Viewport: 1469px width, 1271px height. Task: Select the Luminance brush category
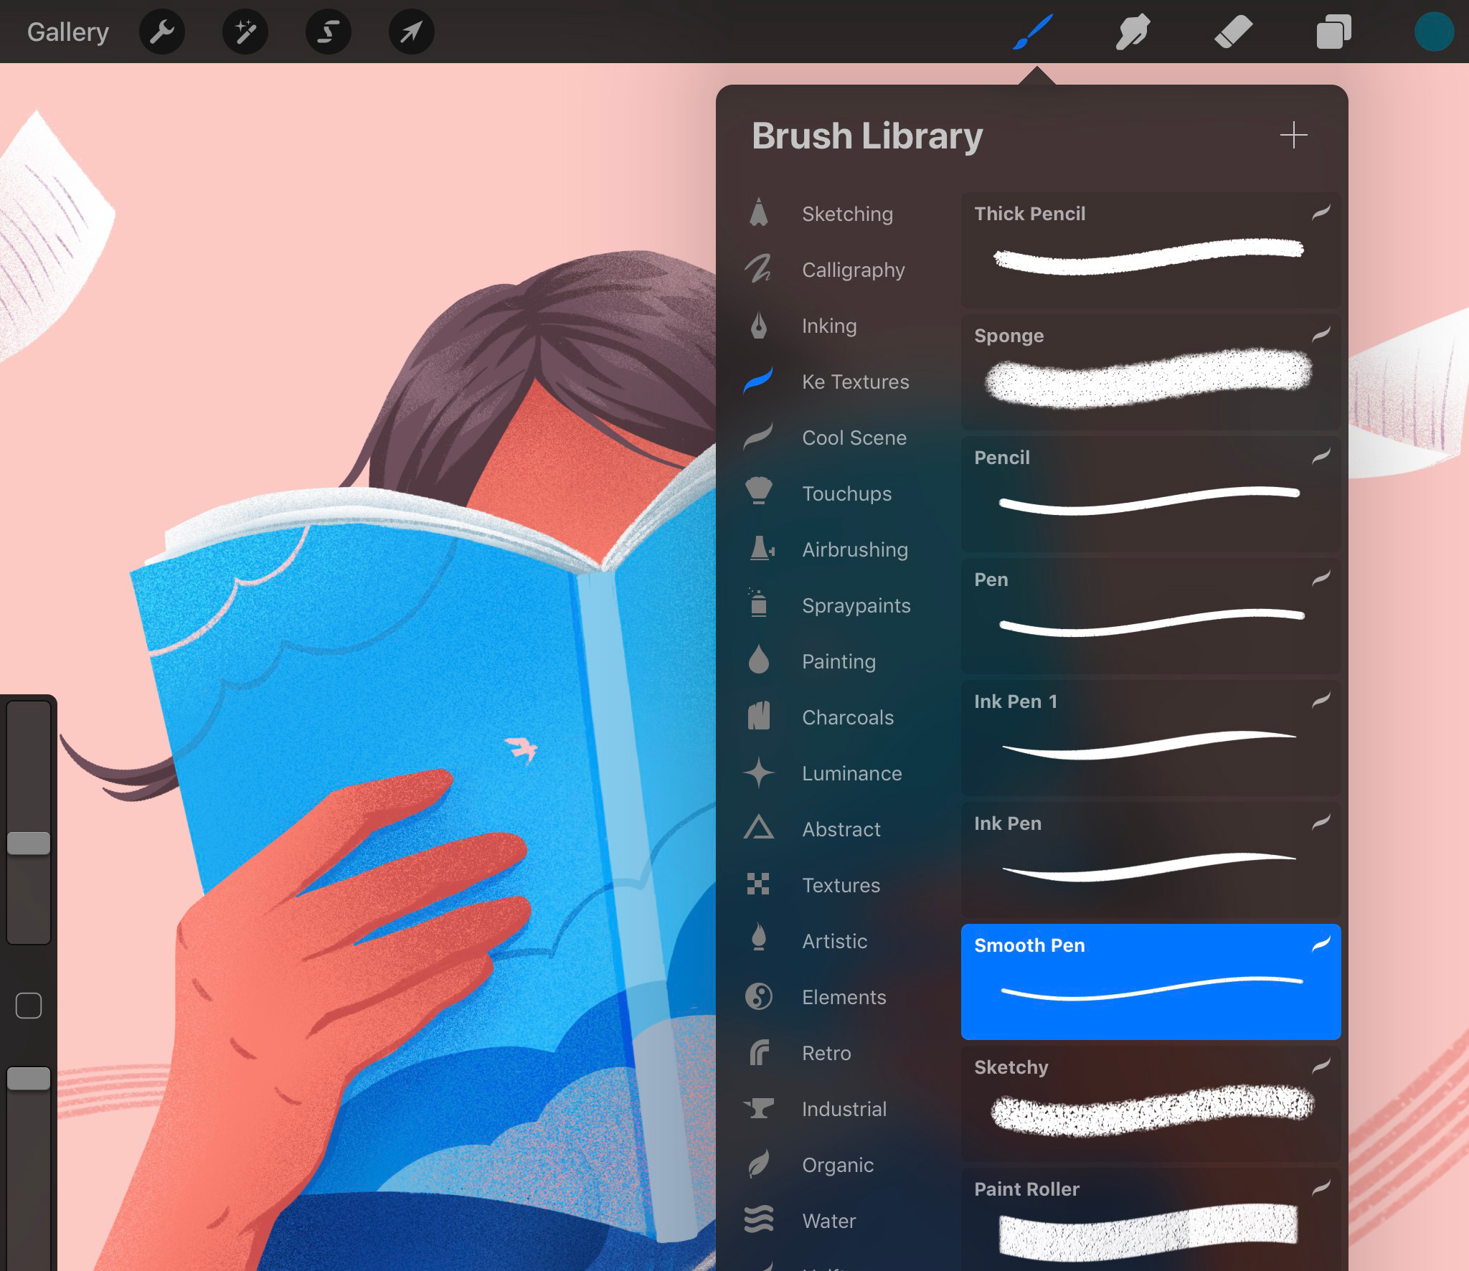(851, 772)
